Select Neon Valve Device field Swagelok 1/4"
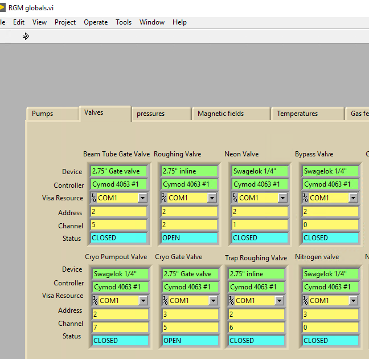The height and width of the screenshot is (359, 369). tap(260, 171)
